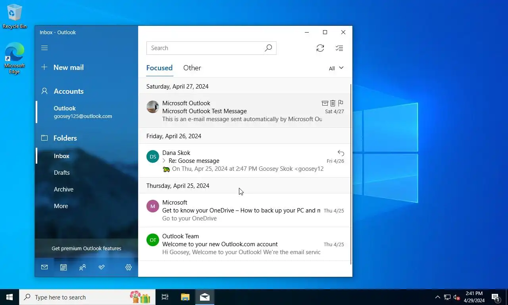Collapse the navigation pane with hamburger icon
Screen dimensions: 508x305
click(44, 48)
